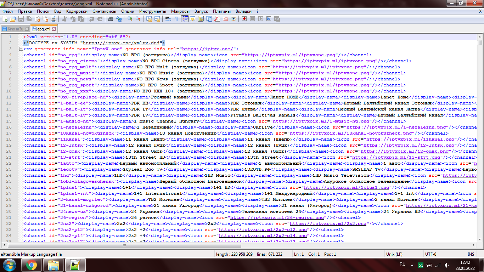Open Find with the binoculars icon
The height and width of the screenshot is (272, 484).
(x=111, y=19)
